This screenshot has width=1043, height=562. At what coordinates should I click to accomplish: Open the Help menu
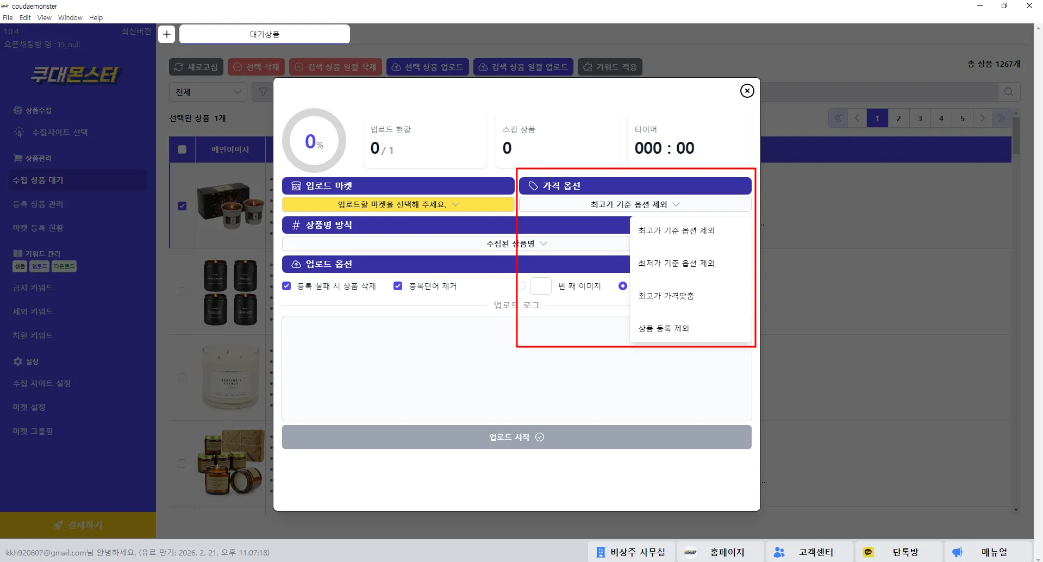point(96,18)
